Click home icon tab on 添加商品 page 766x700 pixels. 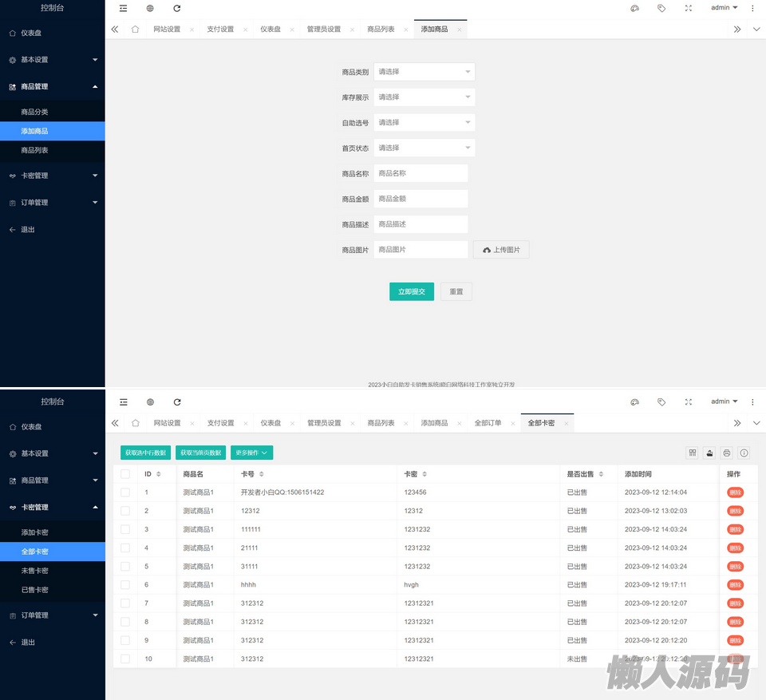coord(136,30)
